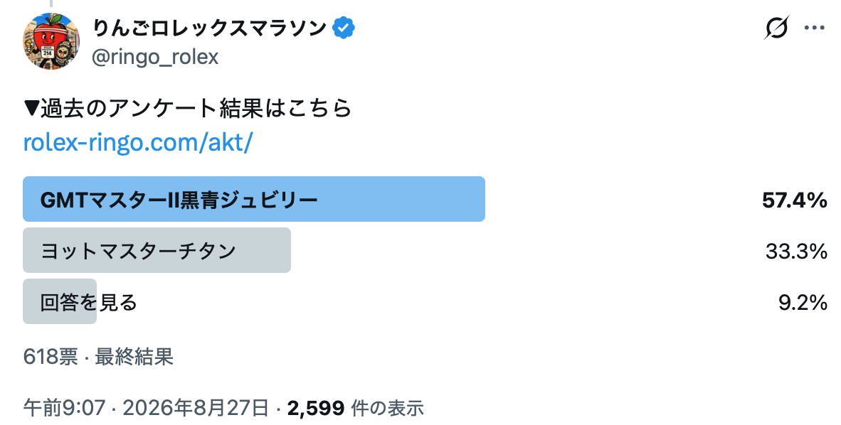
Task: Open the Grok explain-post icon
Action: (776, 27)
